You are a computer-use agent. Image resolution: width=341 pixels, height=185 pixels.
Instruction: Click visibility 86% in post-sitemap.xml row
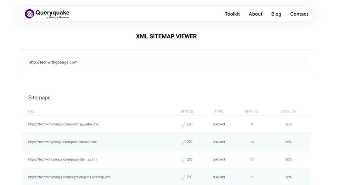point(288,142)
